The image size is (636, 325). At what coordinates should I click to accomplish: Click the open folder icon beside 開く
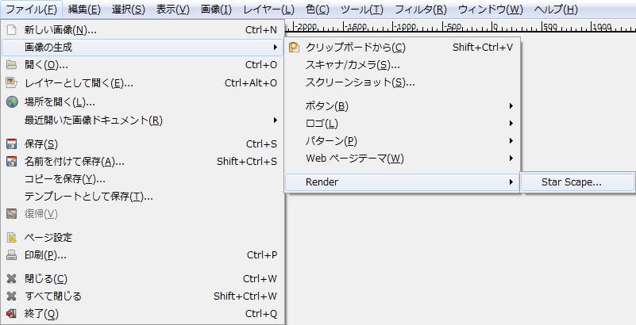(12, 65)
